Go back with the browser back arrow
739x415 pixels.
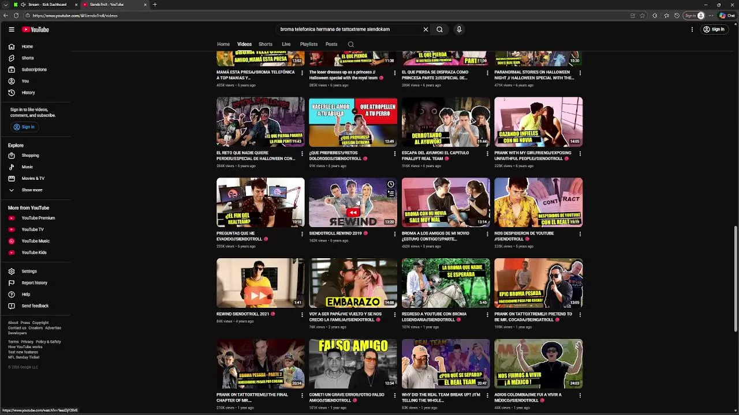click(x=6, y=16)
